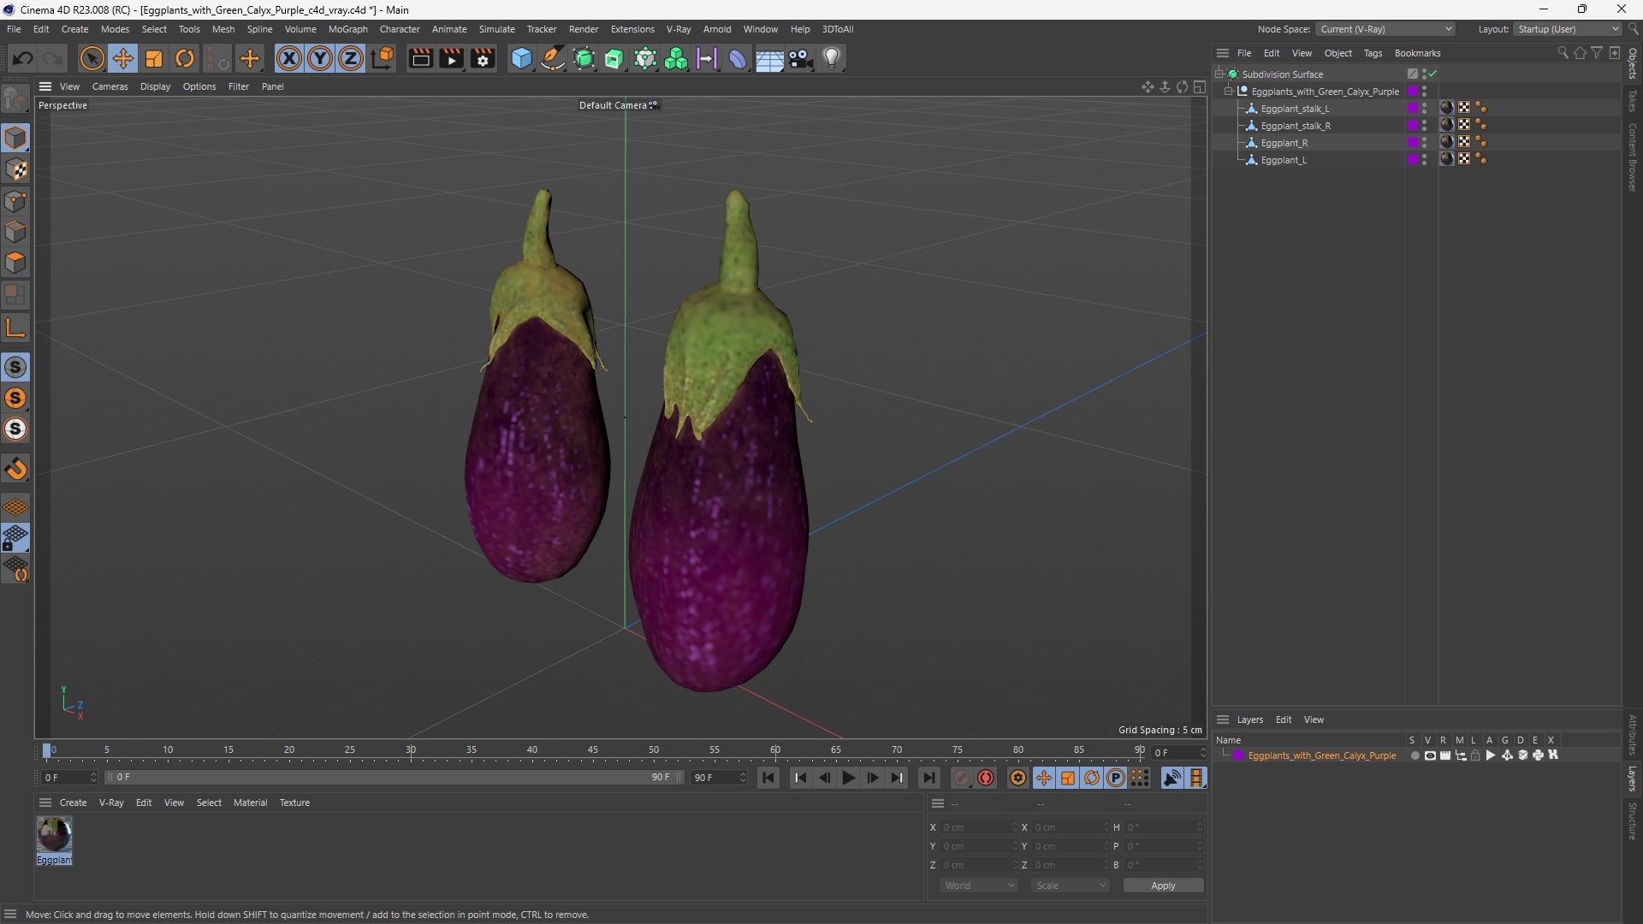The image size is (1643, 924).
Task: Click the Undo arrow icon
Action: pyautogui.click(x=23, y=58)
